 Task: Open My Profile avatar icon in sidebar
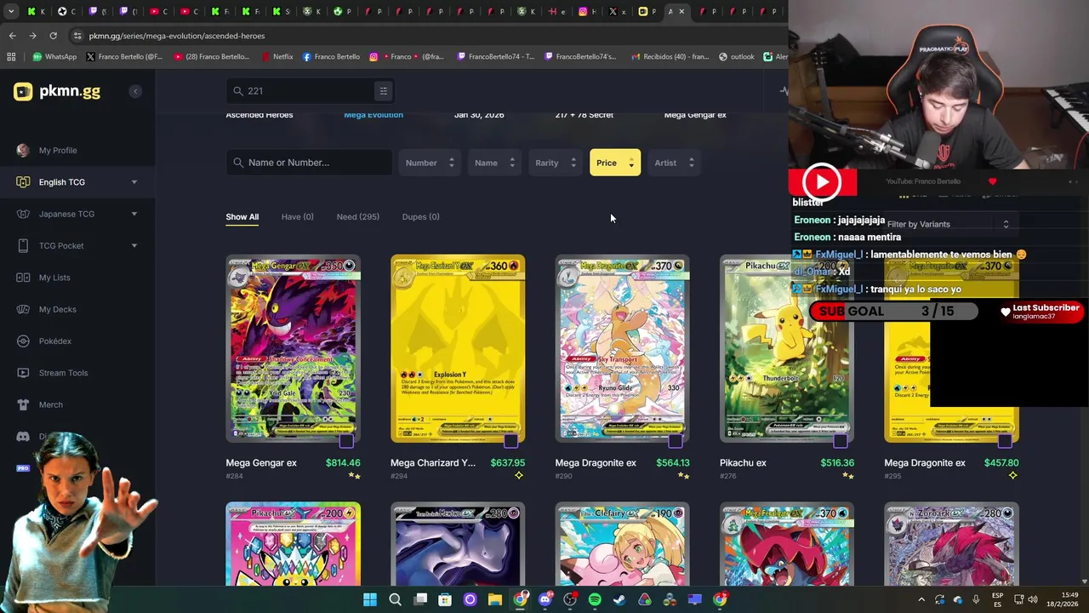pyautogui.click(x=23, y=151)
